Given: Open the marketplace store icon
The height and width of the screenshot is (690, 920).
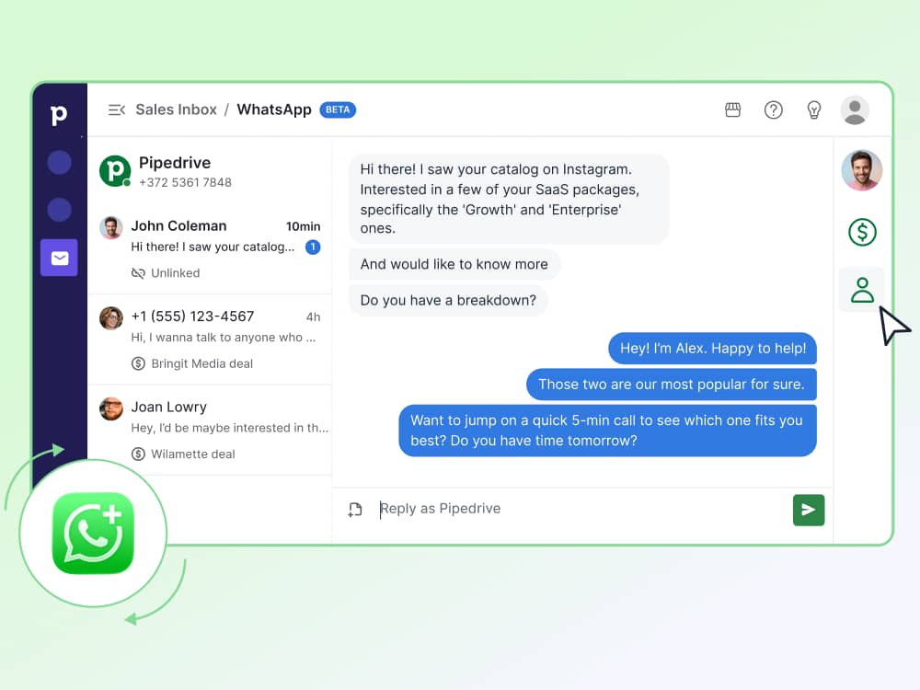Looking at the screenshot, I should [x=732, y=109].
